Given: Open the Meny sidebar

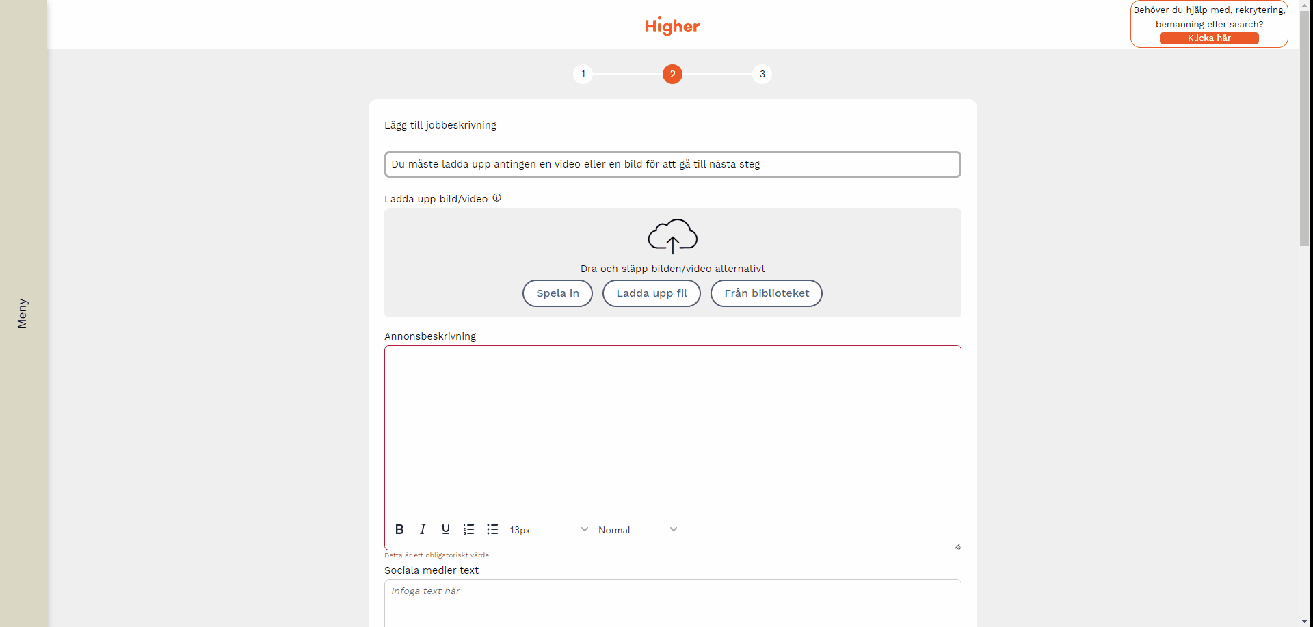Looking at the screenshot, I should click(x=23, y=313).
